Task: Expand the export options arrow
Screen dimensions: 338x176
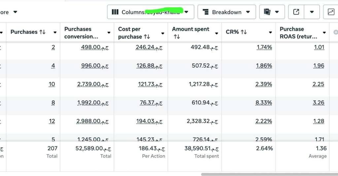Action: point(312,12)
